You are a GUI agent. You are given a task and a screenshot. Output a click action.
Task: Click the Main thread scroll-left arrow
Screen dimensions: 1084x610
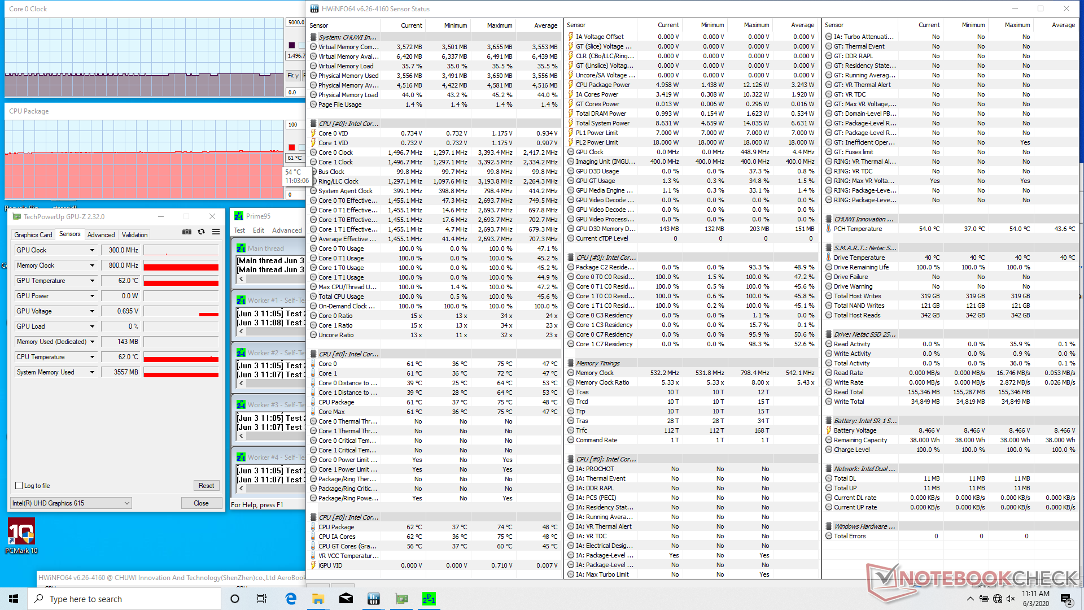(241, 278)
